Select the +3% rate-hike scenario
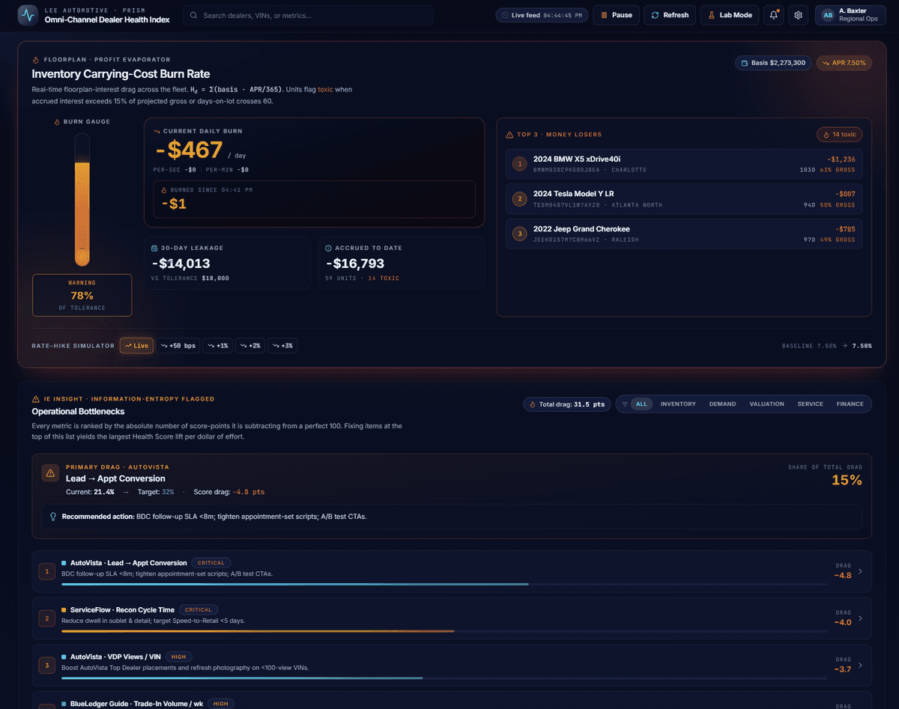 [282, 345]
